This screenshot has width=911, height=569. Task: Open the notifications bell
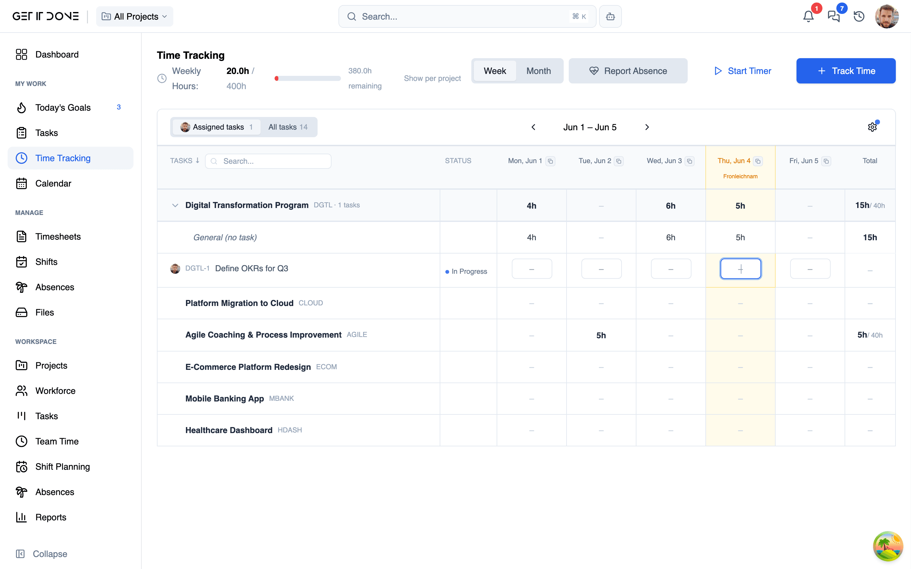(x=808, y=16)
